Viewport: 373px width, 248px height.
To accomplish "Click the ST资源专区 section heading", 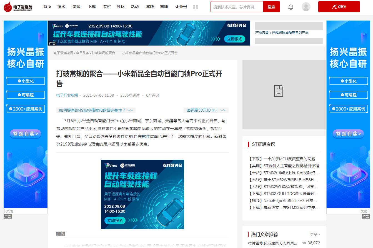I will click(x=264, y=144).
